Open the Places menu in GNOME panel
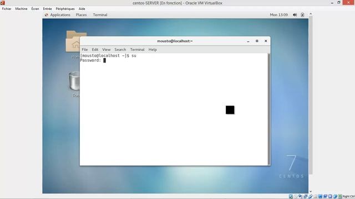The image size is (355, 199). pyautogui.click(x=81, y=15)
